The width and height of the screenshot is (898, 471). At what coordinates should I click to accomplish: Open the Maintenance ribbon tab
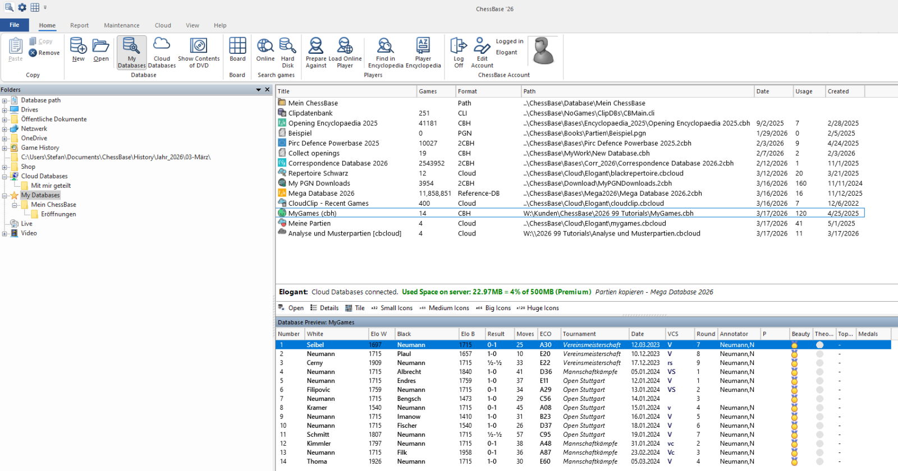[x=121, y=25]
